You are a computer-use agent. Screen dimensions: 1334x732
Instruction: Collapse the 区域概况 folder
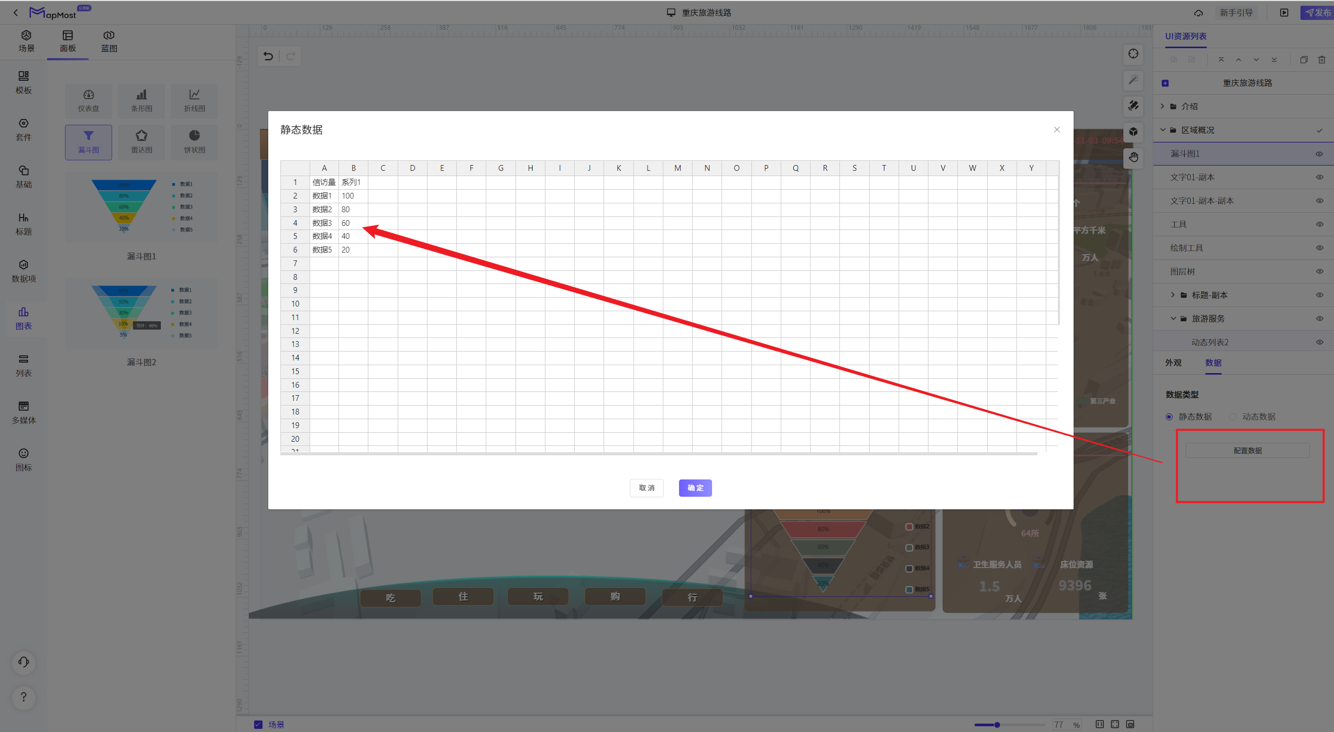point(1163,130)
